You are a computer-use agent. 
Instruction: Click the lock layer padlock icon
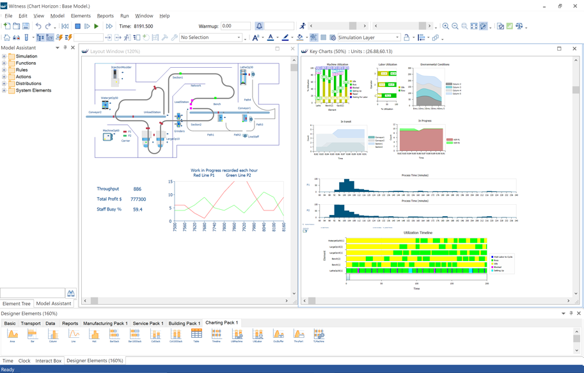coord(407,37)
